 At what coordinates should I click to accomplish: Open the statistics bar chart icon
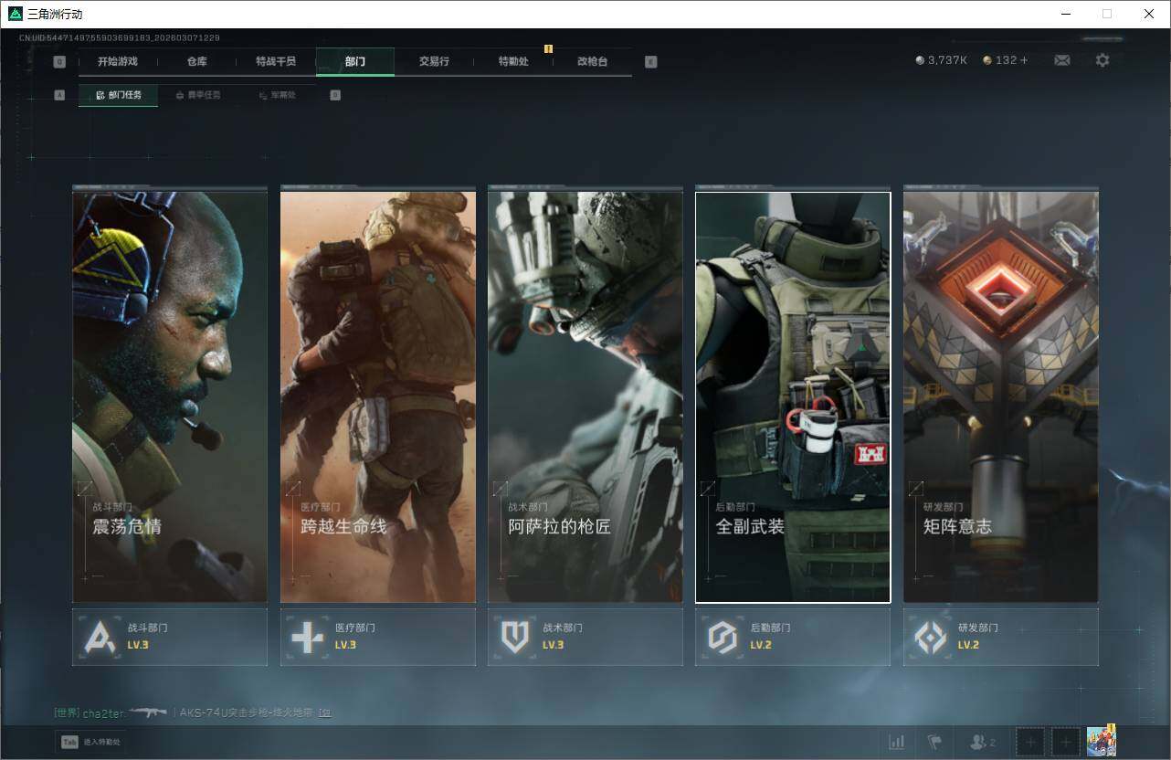coord(897,743)
